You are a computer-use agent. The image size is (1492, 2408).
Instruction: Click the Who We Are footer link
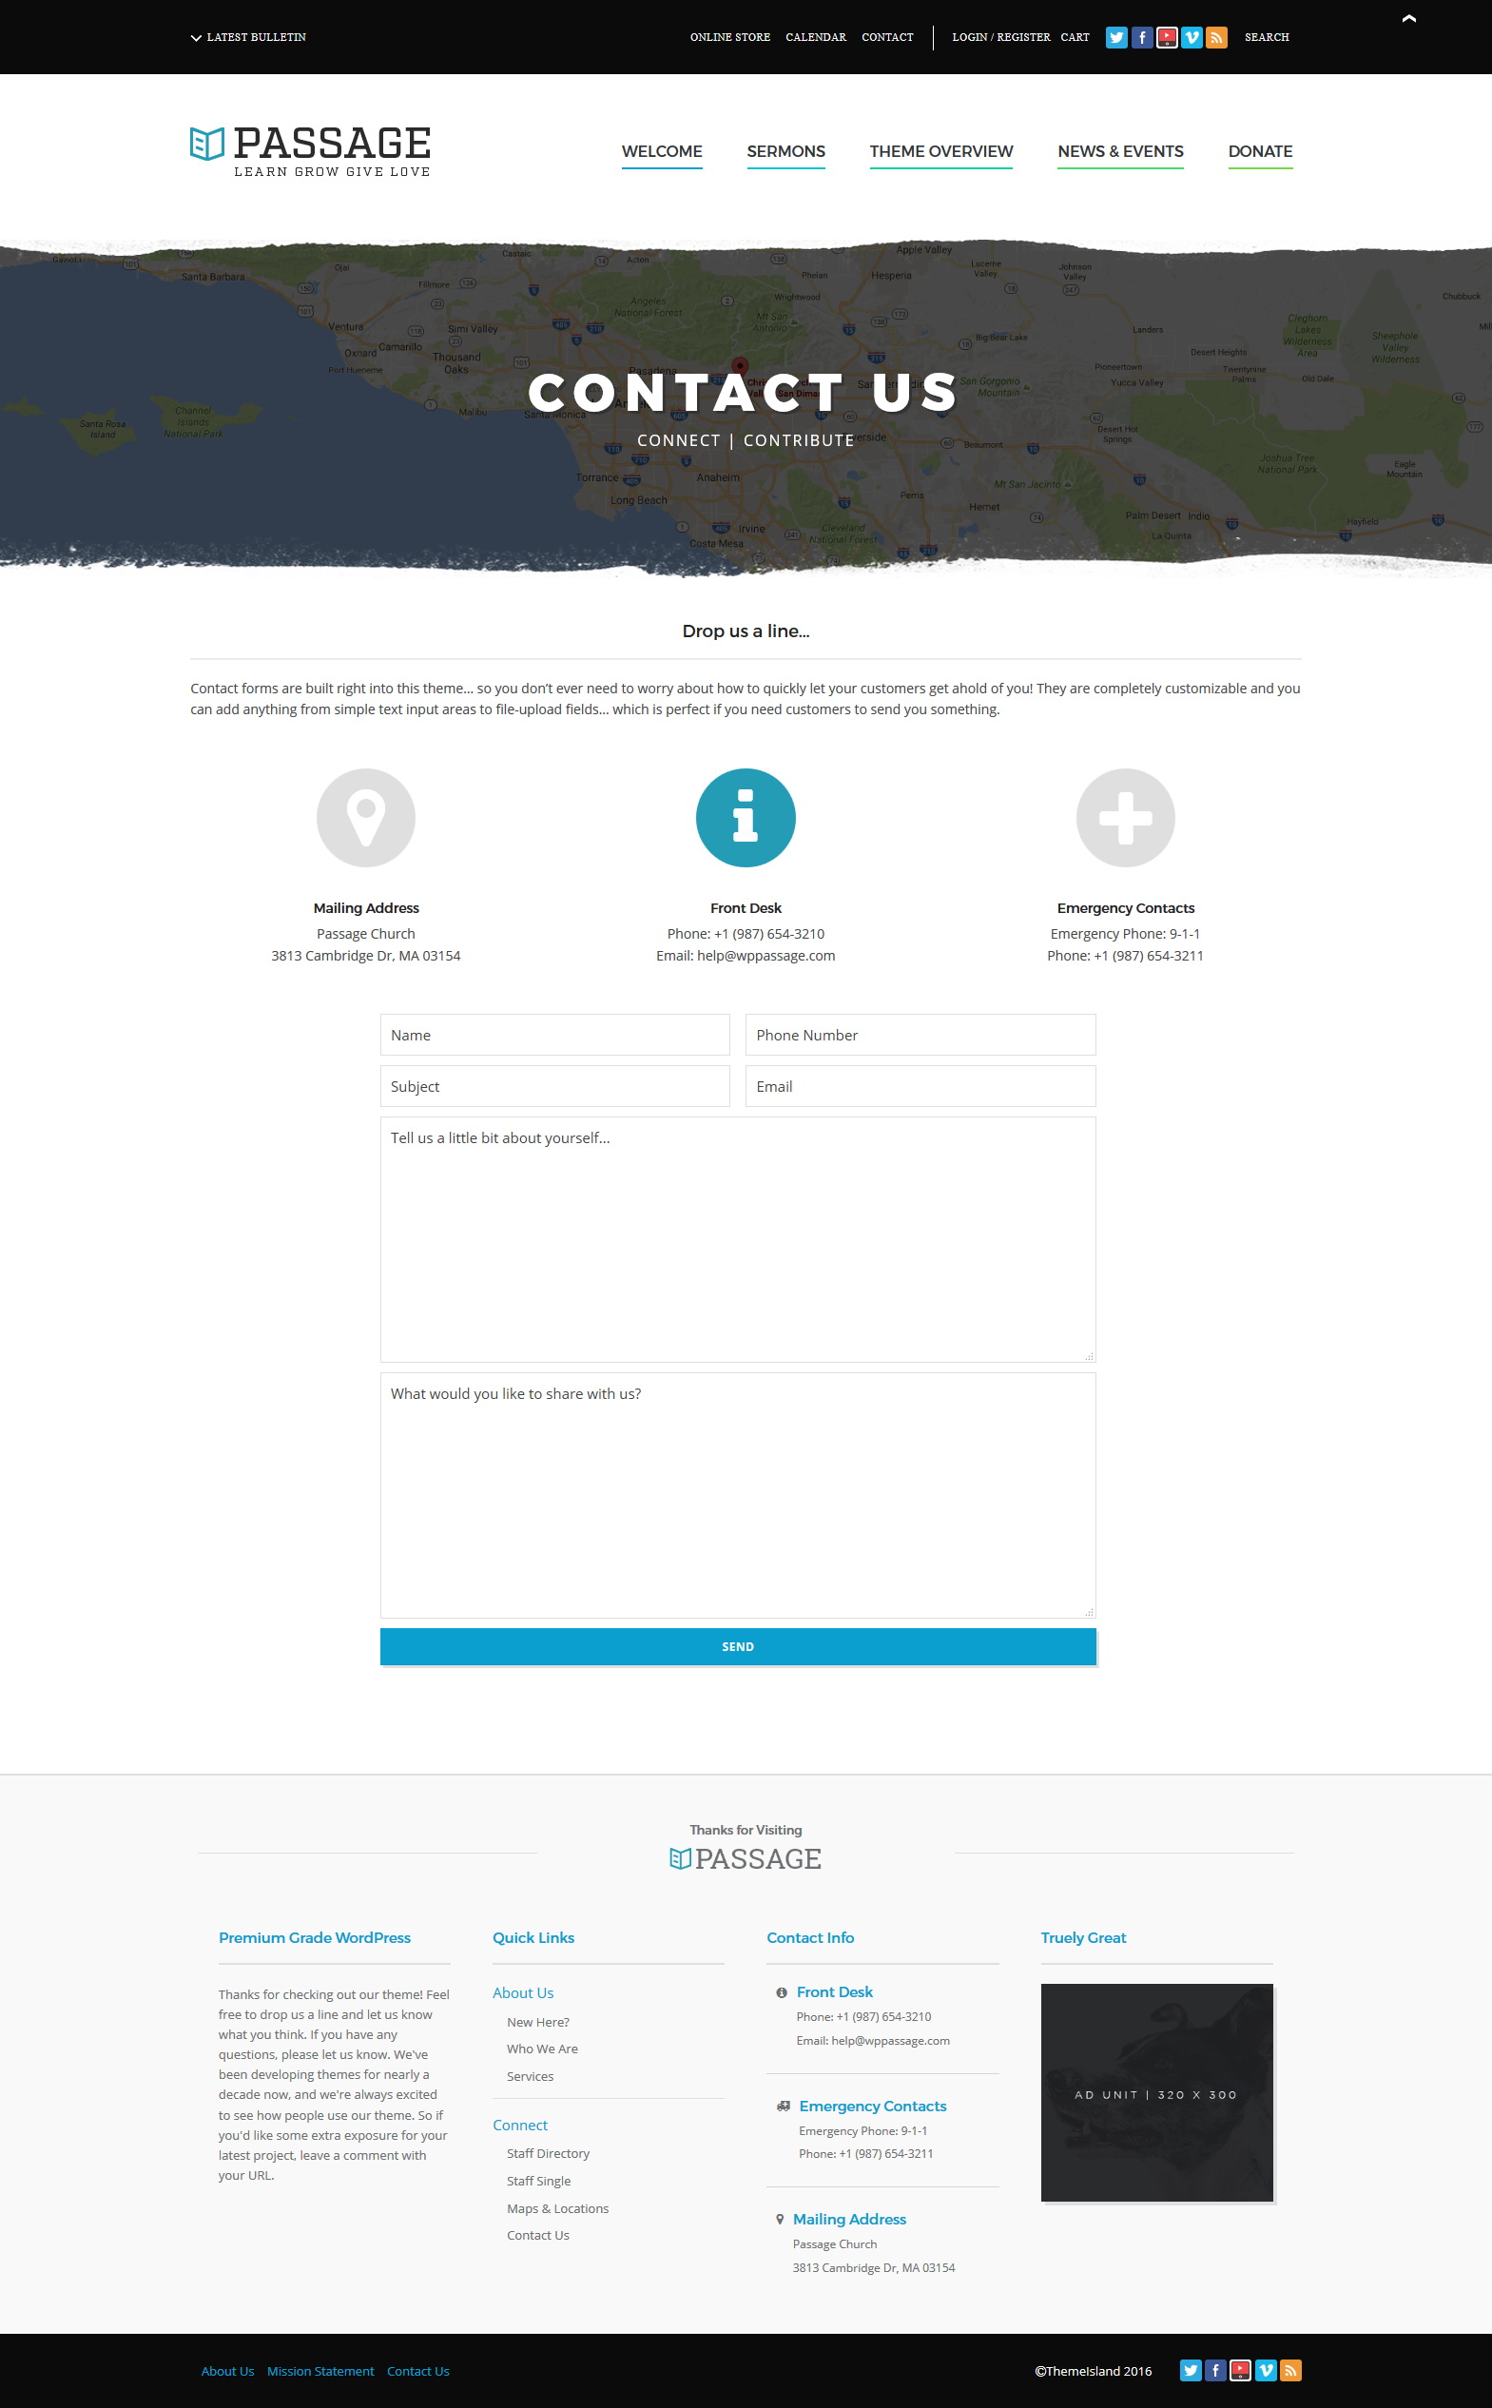tap(542, 2049)
